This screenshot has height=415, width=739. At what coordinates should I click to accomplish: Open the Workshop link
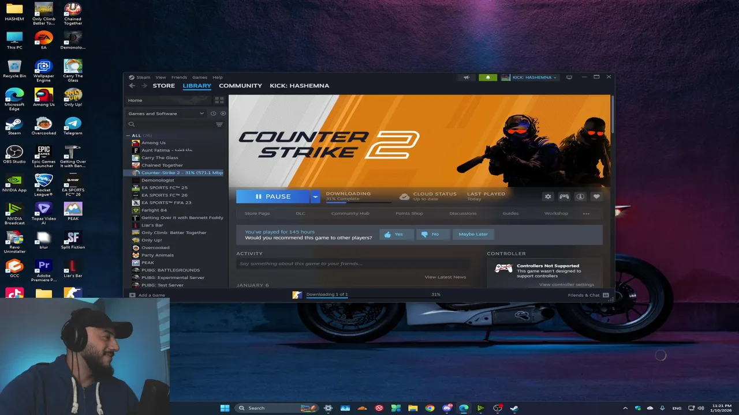(x=556, y=213)
